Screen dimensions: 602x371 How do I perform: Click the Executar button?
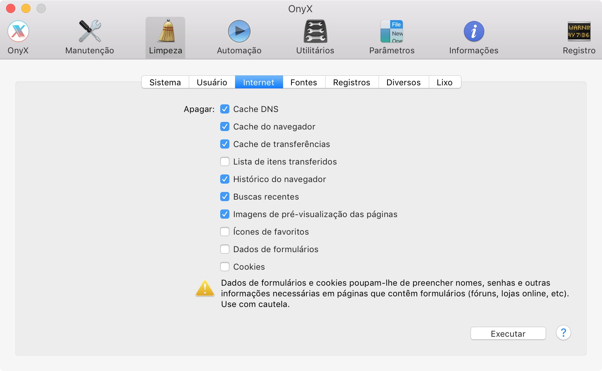coord(508,334)
